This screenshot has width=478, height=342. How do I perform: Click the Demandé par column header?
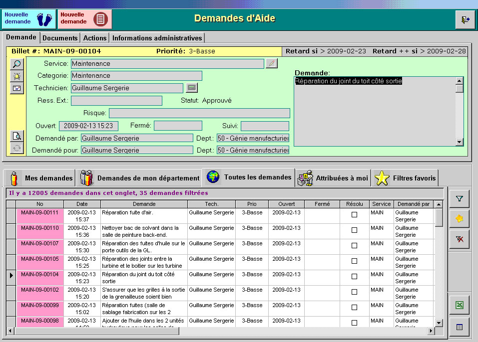coord(414,204)
